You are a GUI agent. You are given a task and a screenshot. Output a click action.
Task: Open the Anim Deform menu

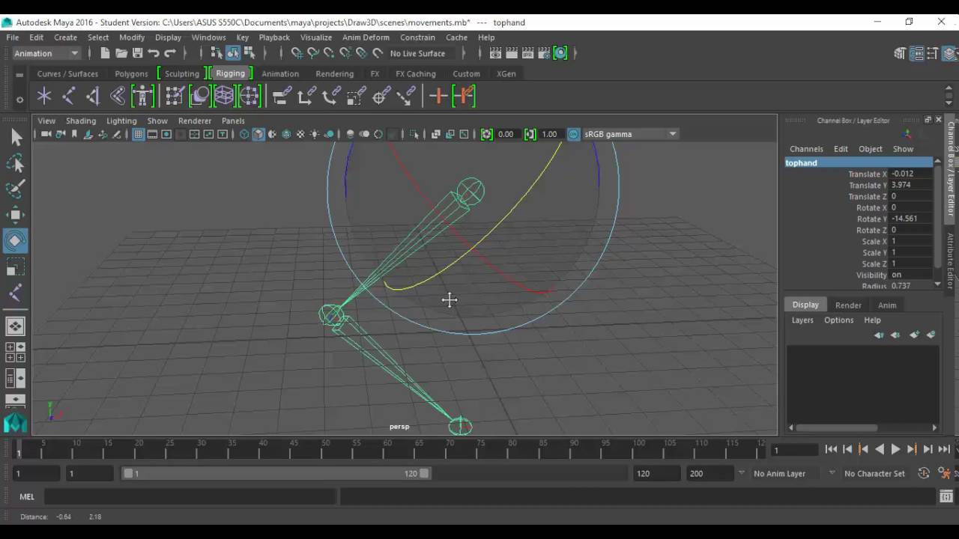click(x=366, y=37)
